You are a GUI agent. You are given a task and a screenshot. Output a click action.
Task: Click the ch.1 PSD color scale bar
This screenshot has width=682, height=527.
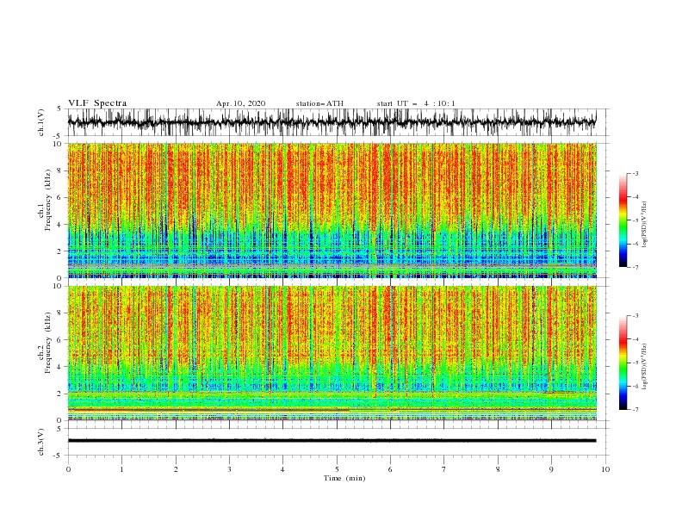pos(623,220)
